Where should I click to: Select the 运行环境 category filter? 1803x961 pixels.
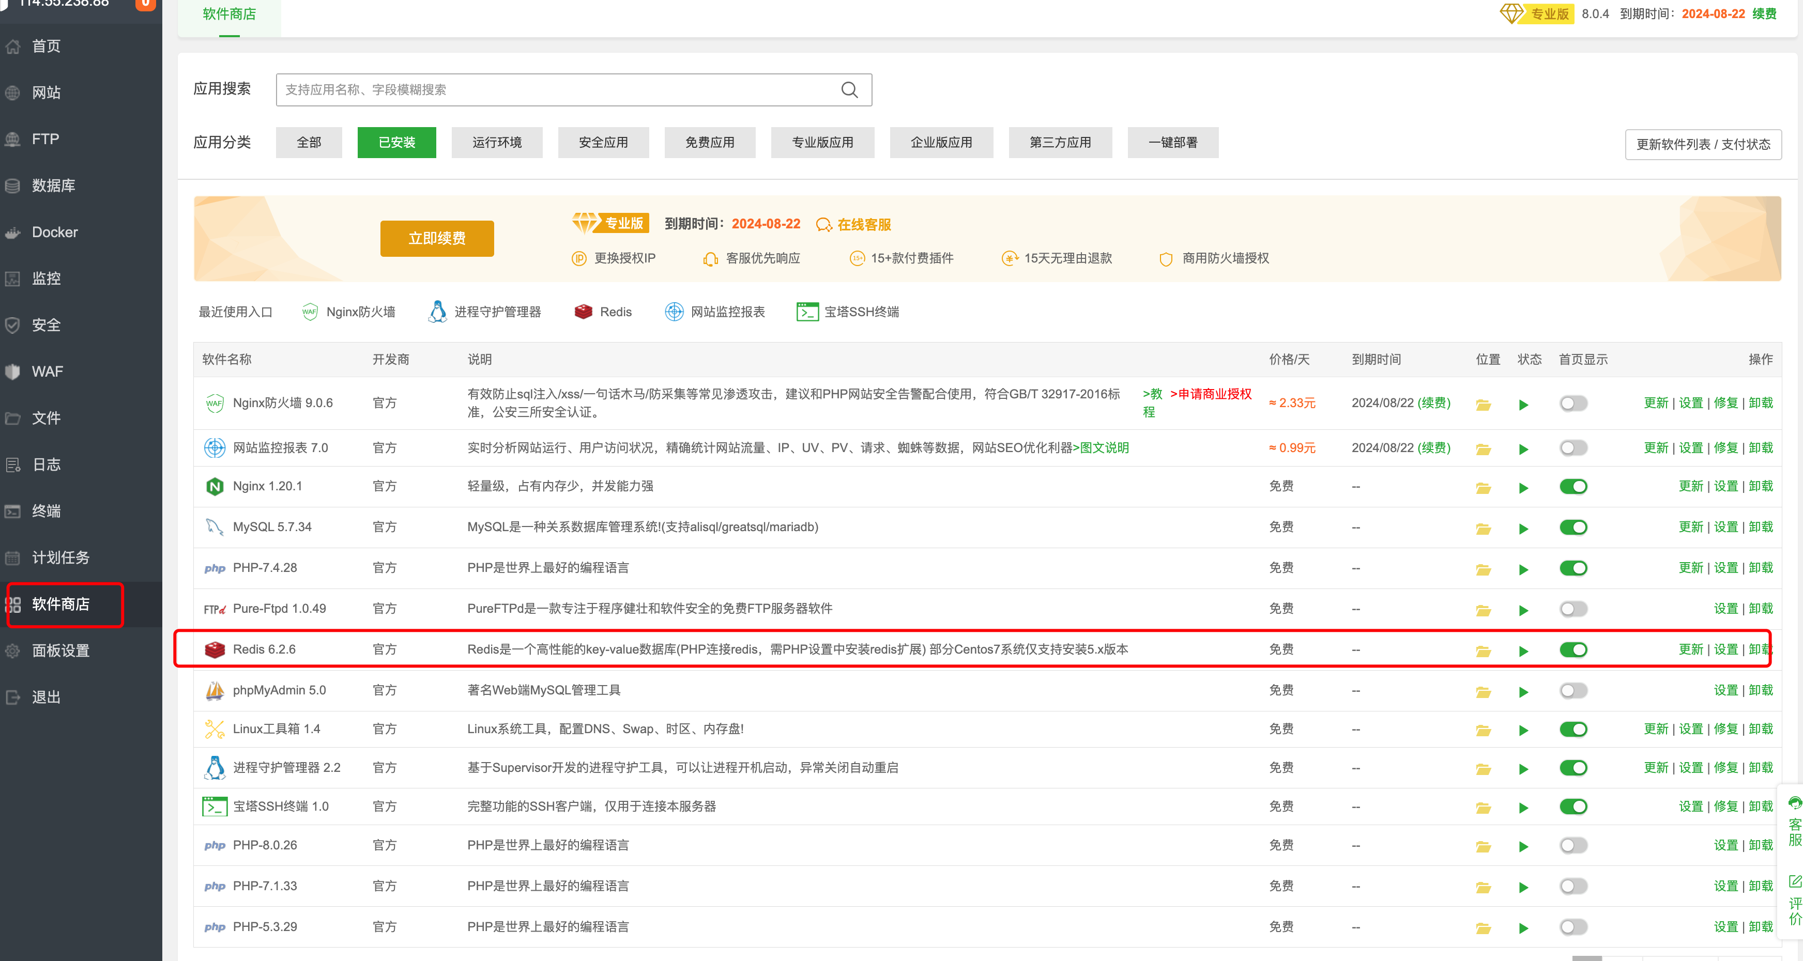(x=497, y=142)
